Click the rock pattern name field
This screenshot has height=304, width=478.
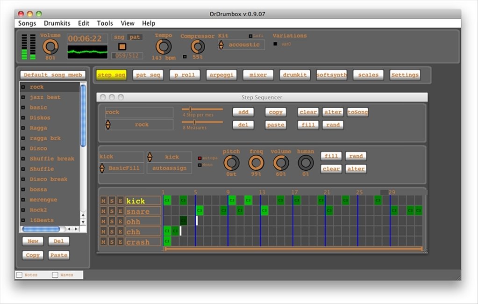click(139, 112)
